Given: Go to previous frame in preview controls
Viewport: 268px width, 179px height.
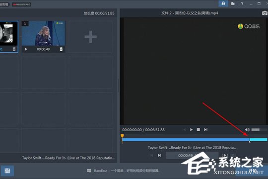Looking at the screenshot, I should tap(184, 130).
